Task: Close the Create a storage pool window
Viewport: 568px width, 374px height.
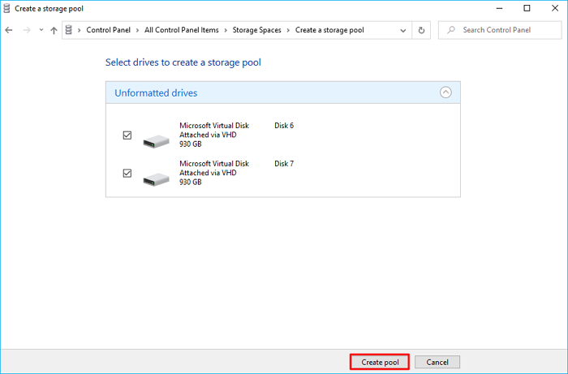Action: (549, 8)
